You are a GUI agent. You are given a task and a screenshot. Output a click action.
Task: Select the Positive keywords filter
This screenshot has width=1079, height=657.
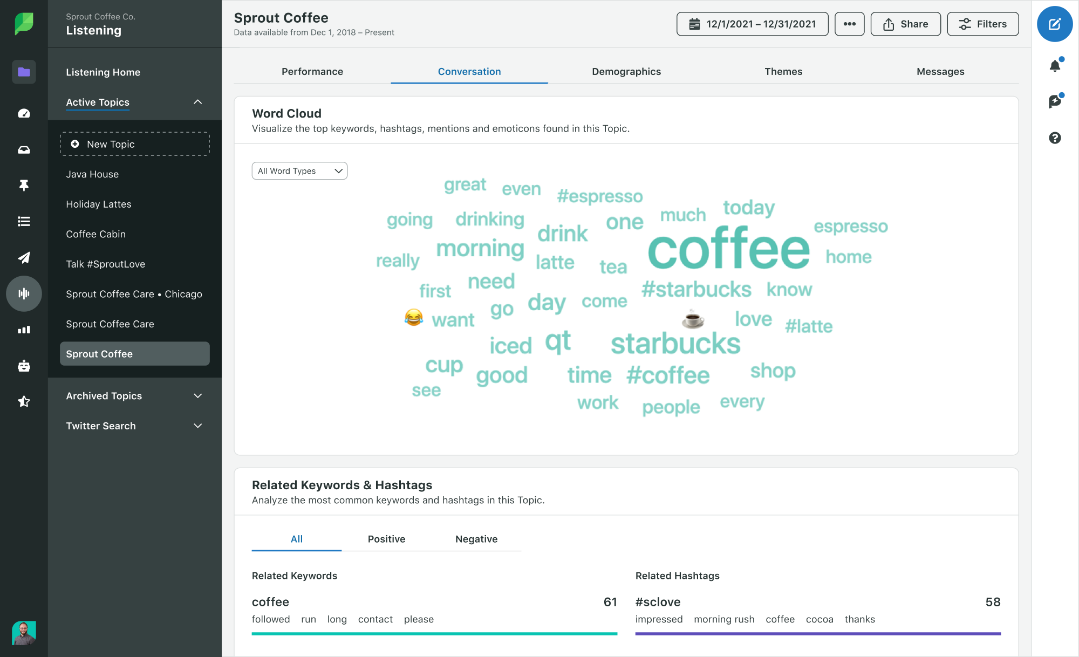385,538
